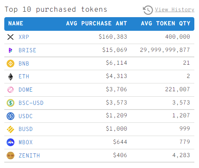Click the NAME column header
Viewport: 199px width, 168px height.
(x=16, y=23)
